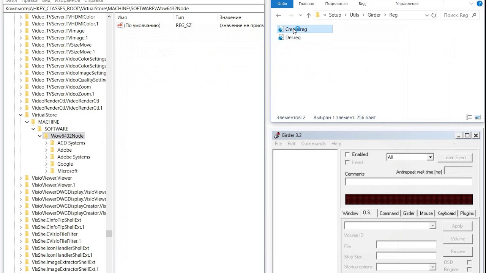Go up one folder level in Explorer

(309, 15)
